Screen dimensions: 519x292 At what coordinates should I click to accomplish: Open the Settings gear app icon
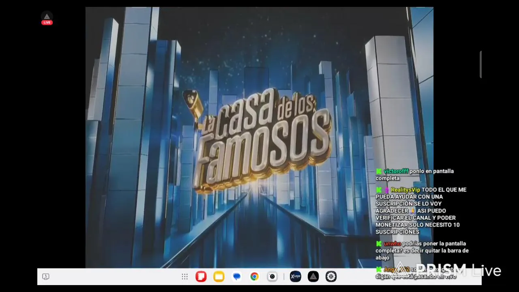(x=331, y=277)
